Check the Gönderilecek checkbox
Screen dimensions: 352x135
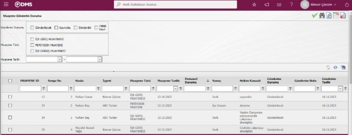point(32,28)
